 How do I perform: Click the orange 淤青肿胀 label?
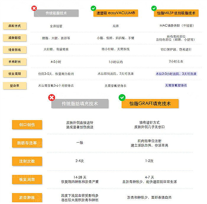pos(27,197)
